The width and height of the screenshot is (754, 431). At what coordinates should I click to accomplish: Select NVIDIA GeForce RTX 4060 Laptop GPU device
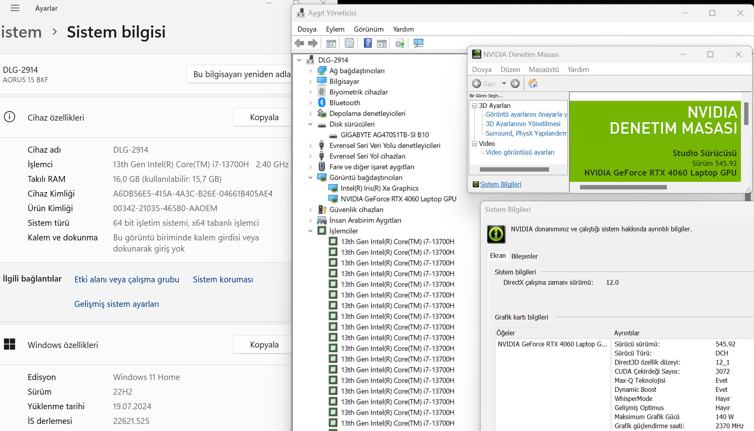(398, 198)
